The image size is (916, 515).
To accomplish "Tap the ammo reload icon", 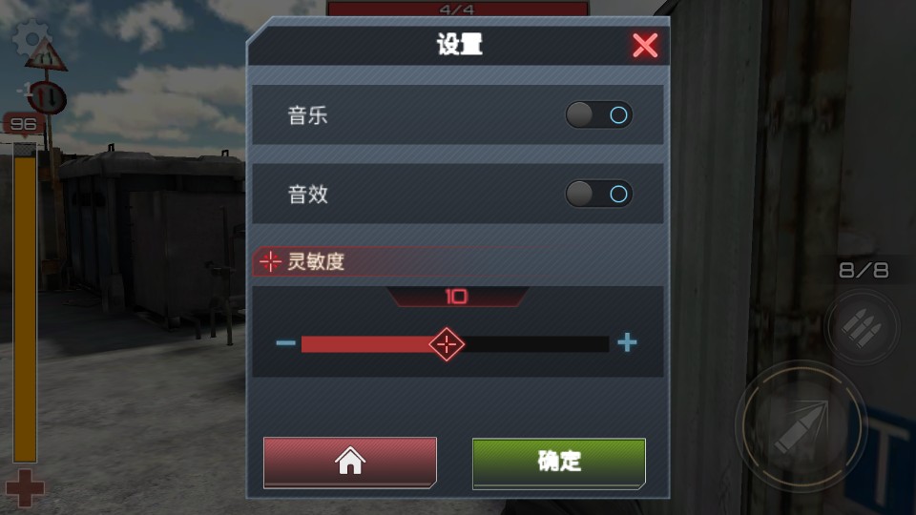I will (862, 328).
